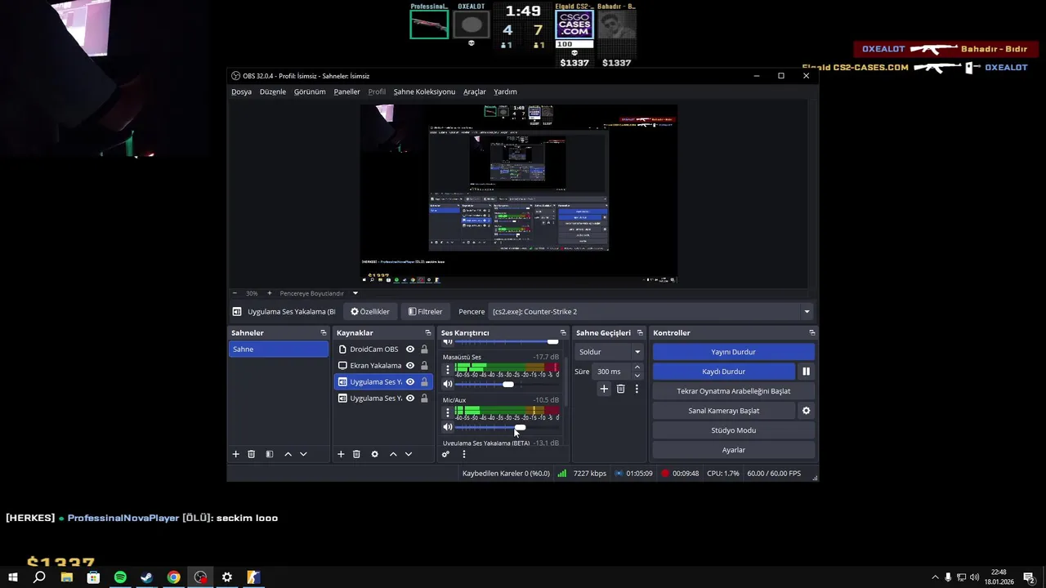Open the Sahne Koleksiyonu menu

pyautogui.click(x=424, y=91)
